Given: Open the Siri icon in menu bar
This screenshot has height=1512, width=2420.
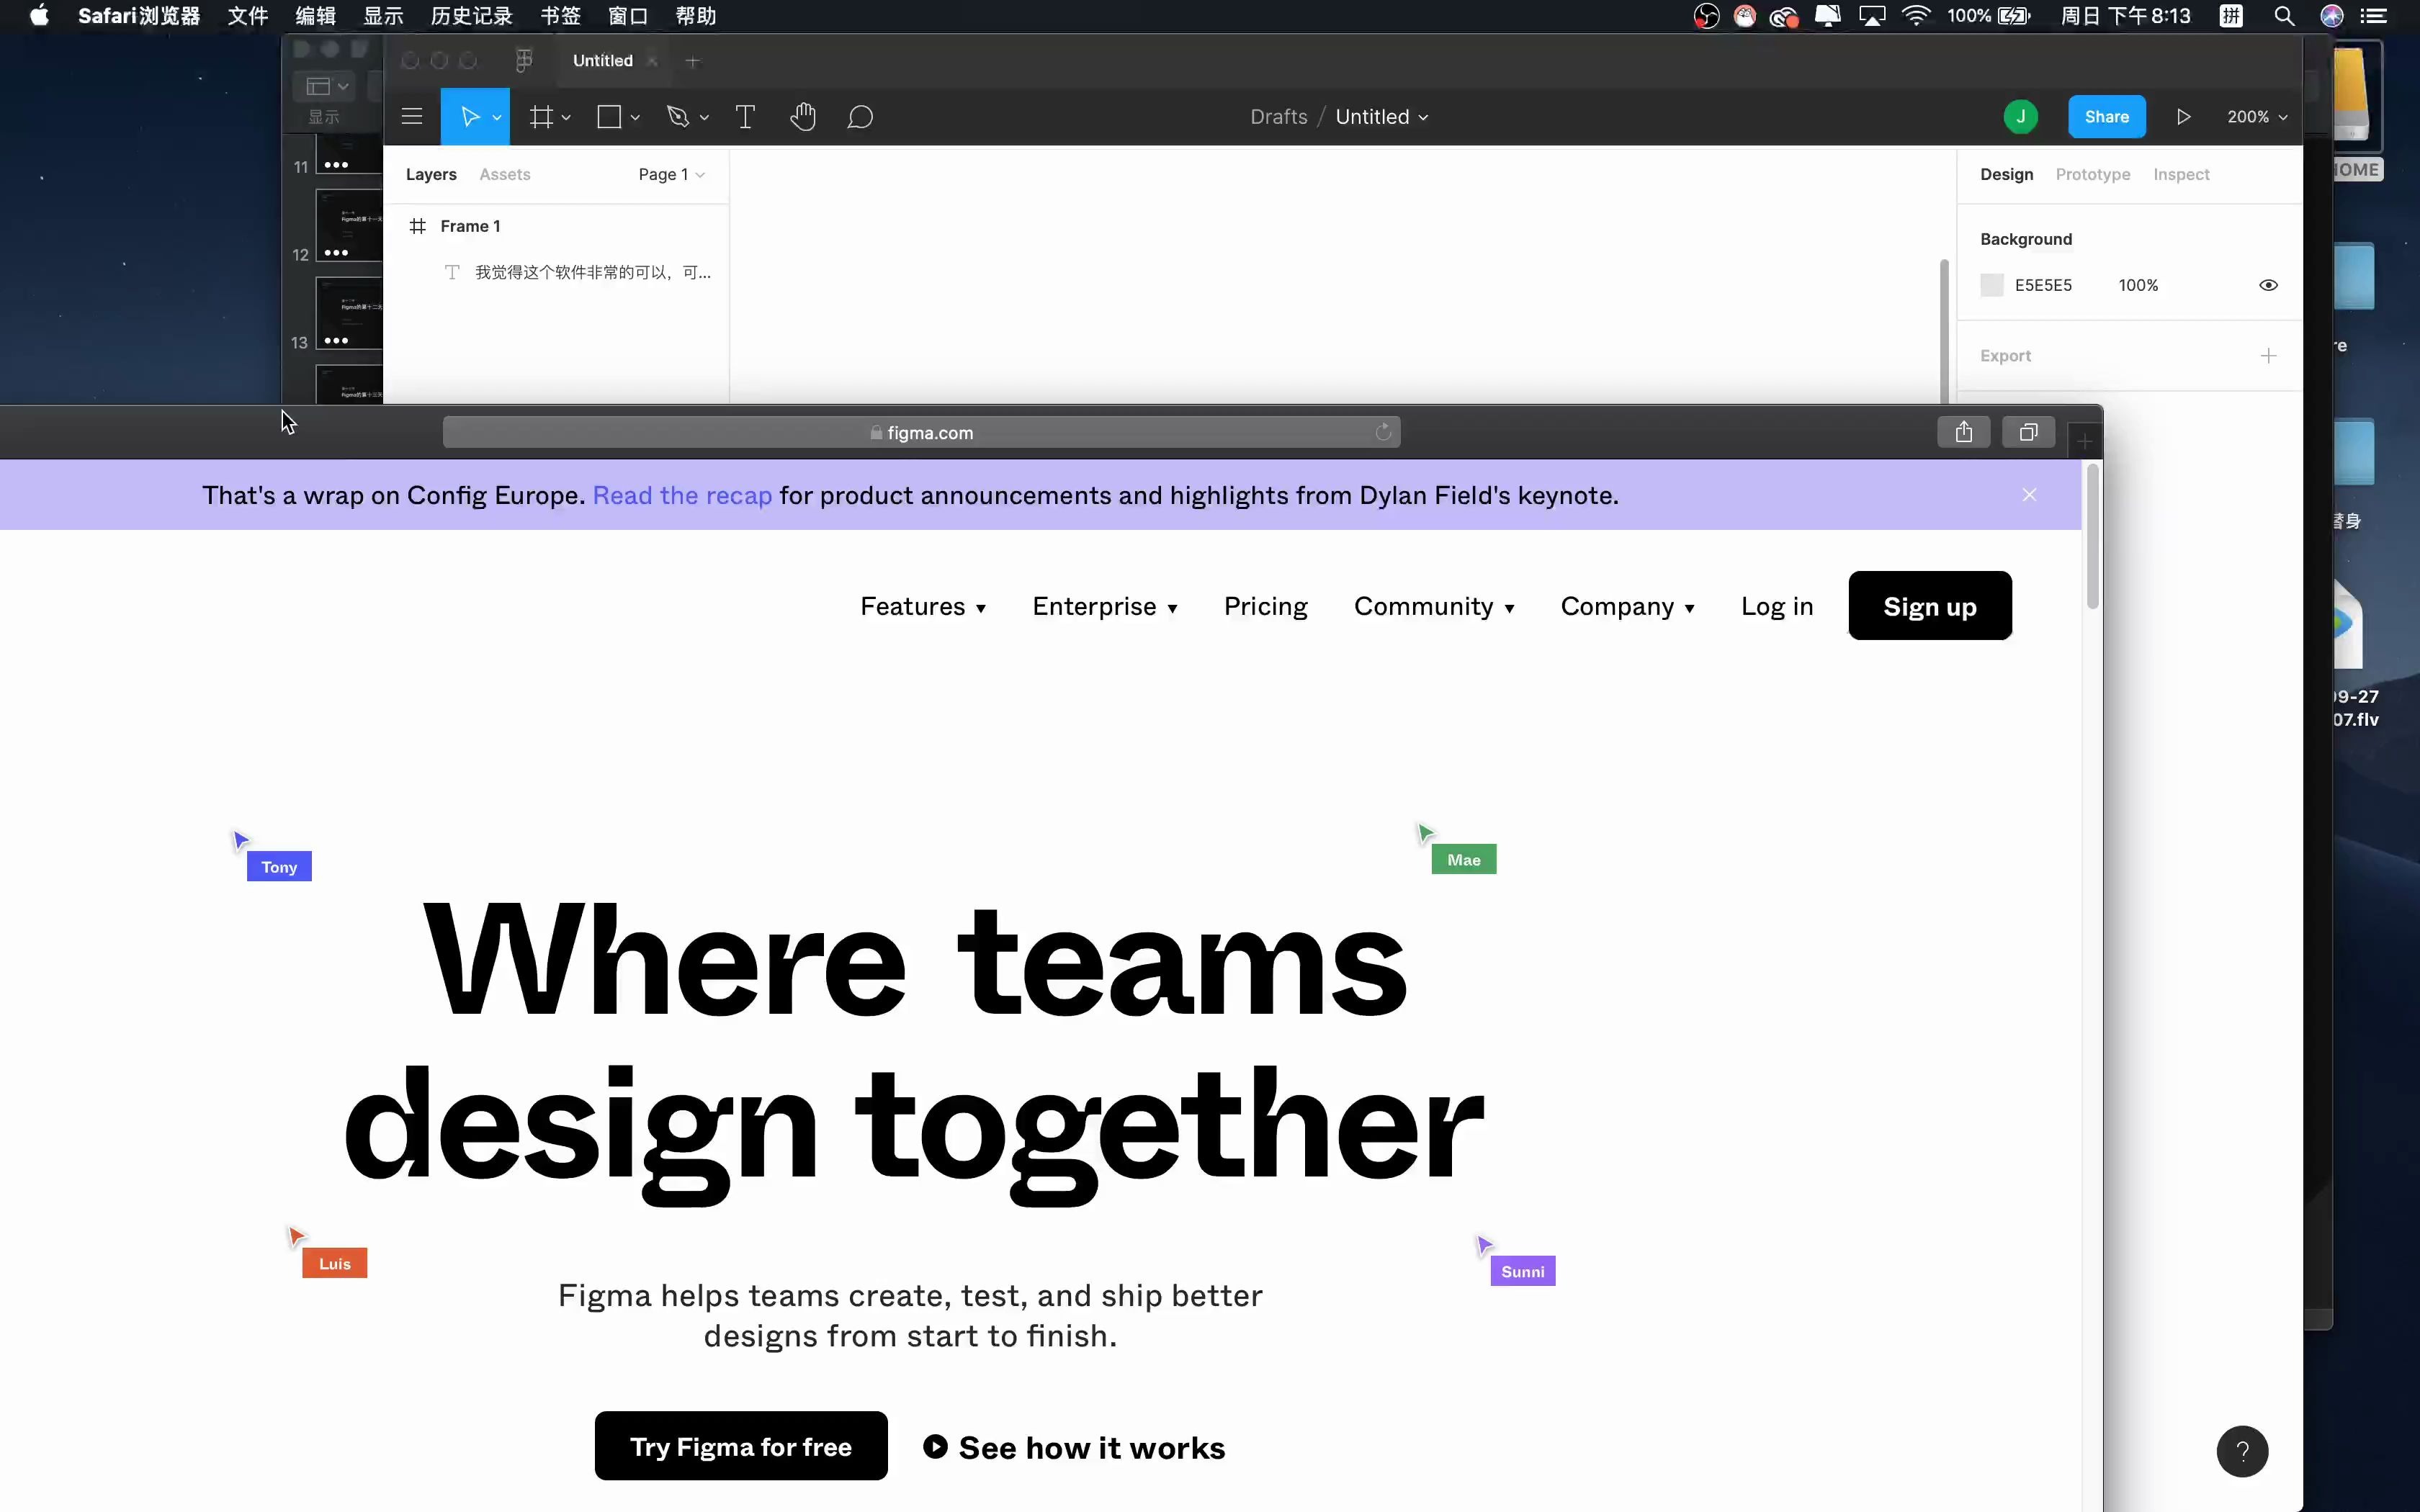Looking at the screenshot, I should tap(2332, 16).
